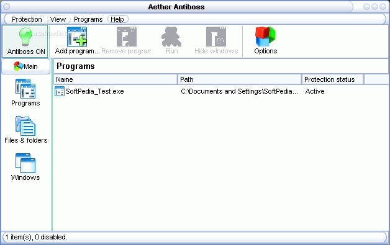This screenshot has width=390, height=245.
Task: Select the SoftPedia_Test.exe row
Action: pyautogui.click(x=221, y=91)
